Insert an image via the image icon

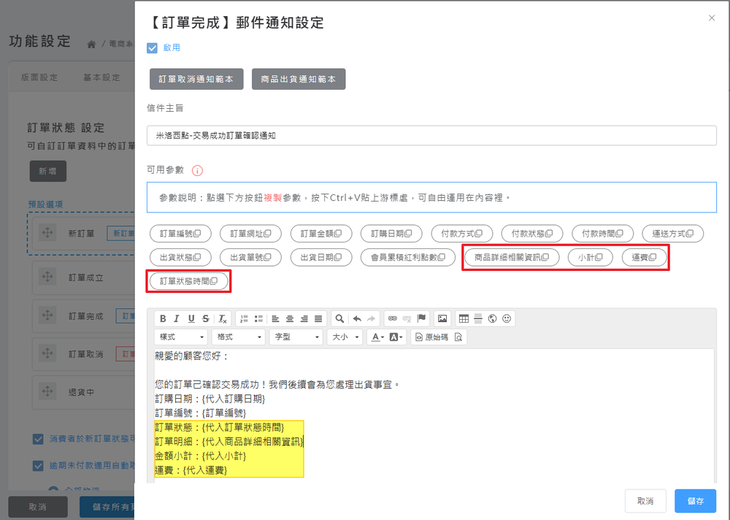click(442, 318)
